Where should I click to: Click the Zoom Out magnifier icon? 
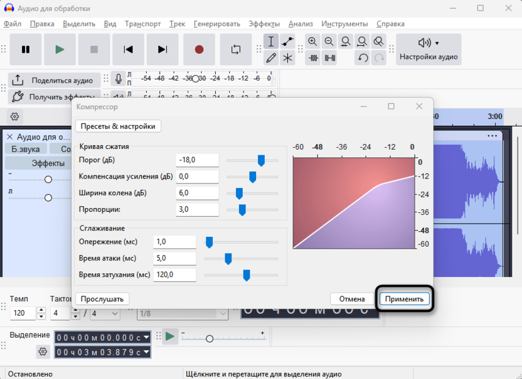(329, 42)
